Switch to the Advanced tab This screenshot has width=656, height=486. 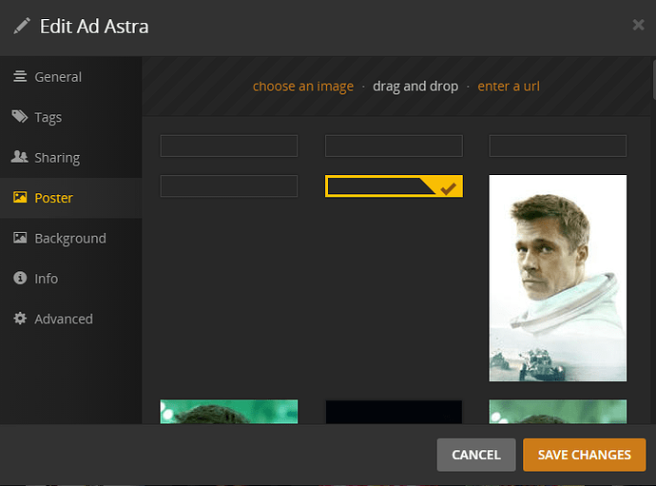tap(64, 319)
